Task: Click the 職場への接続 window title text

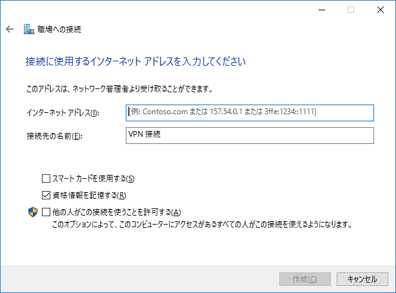Action: (x=59, y=30)
